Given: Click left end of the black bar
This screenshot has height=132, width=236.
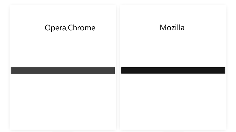Looking at the screenshot, I should coord(122,70).
